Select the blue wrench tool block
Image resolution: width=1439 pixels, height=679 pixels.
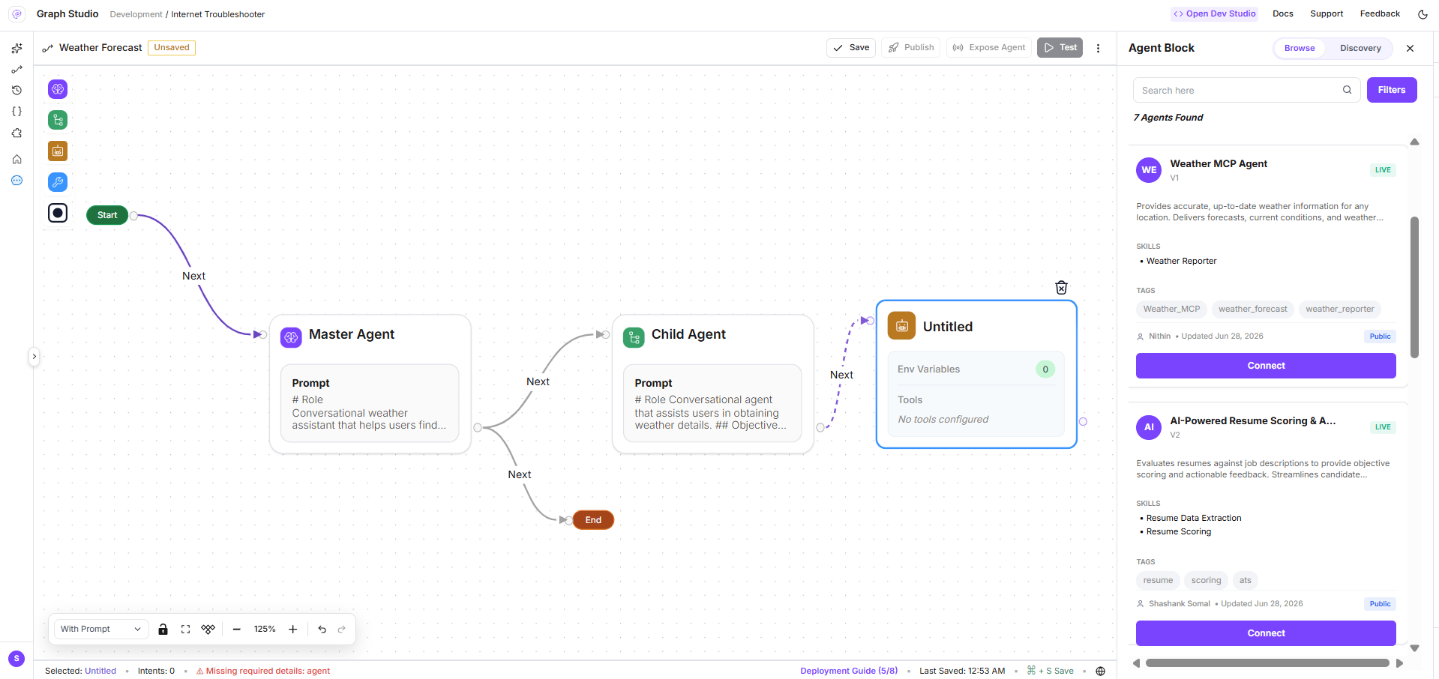(58, 182)
